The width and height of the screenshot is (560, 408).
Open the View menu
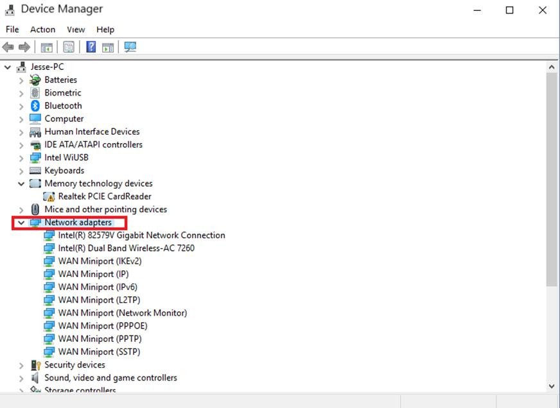76,29
